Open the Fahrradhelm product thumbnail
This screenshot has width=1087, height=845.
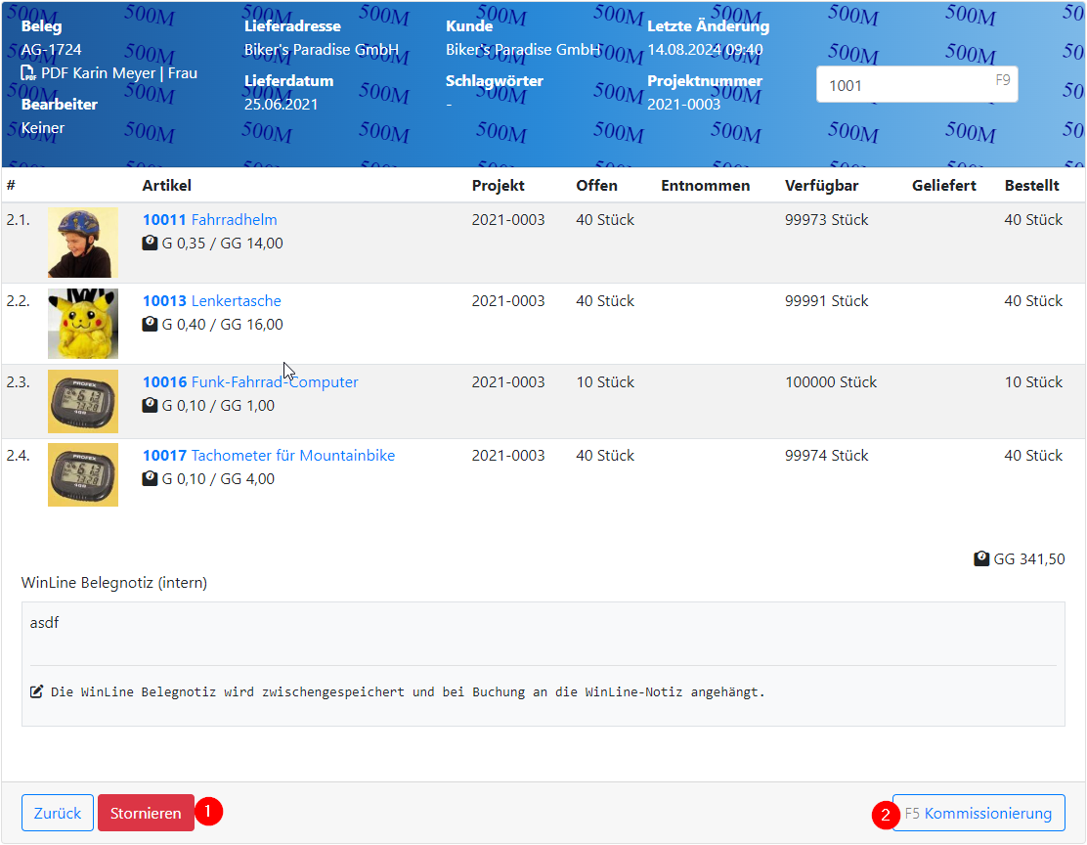83,243
